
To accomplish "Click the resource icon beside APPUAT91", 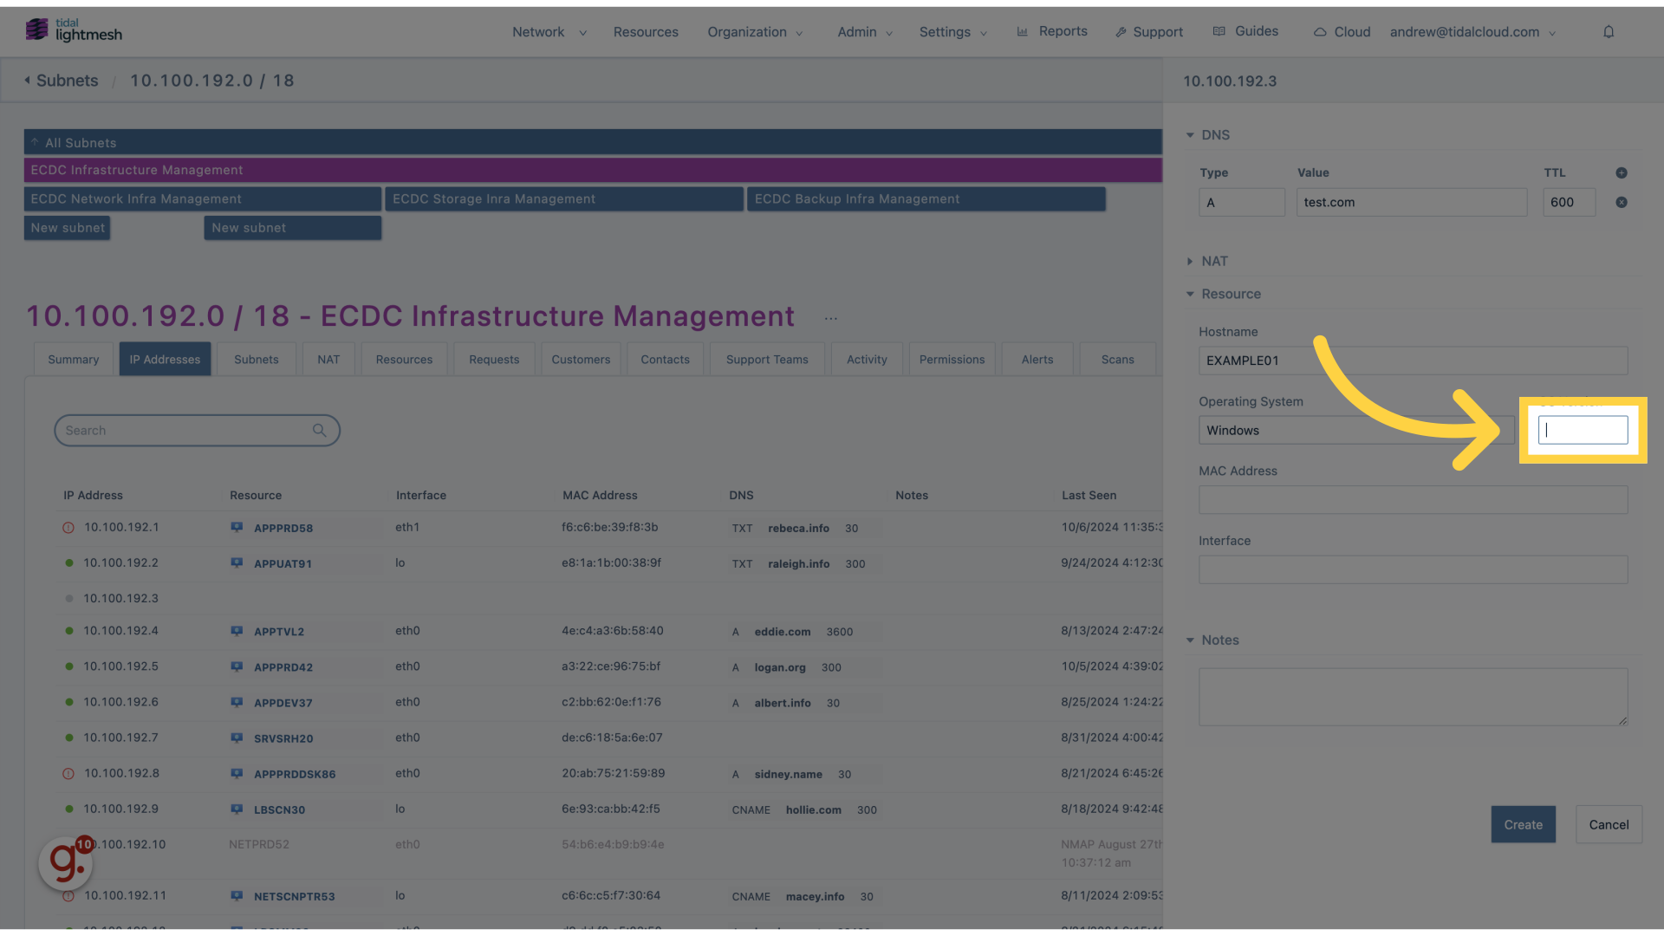I will pos(237,562).
